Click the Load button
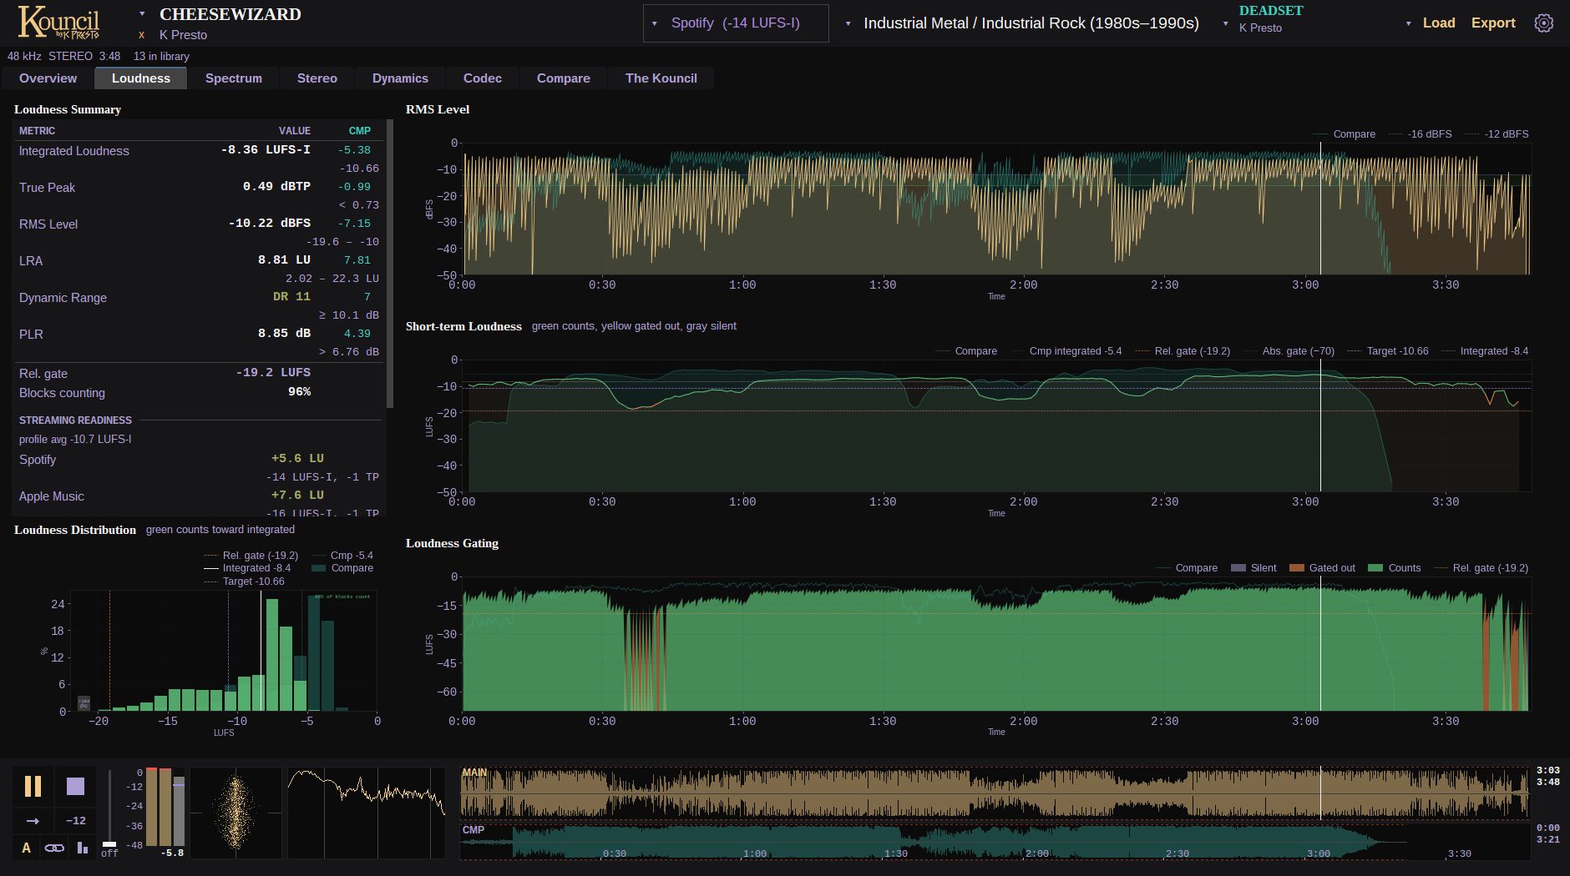1570x876 pixels. (1439, 23)
